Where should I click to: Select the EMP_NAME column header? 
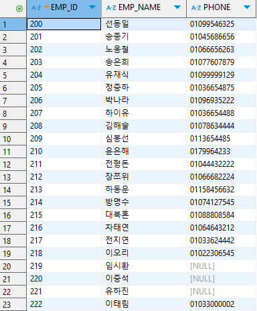coord(144,9)
